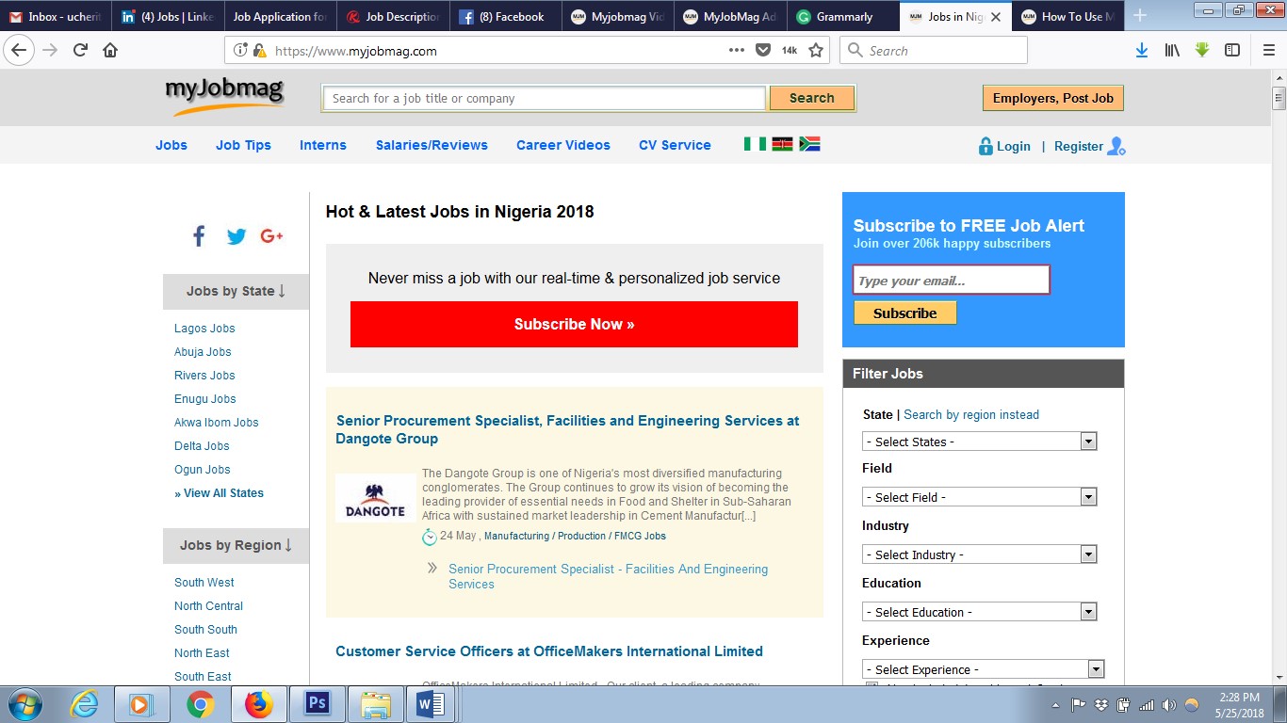This screenshot has width=1287, height=723.
Task: Close the Jobs in Nigeria tab
Action: pos(996,17)
